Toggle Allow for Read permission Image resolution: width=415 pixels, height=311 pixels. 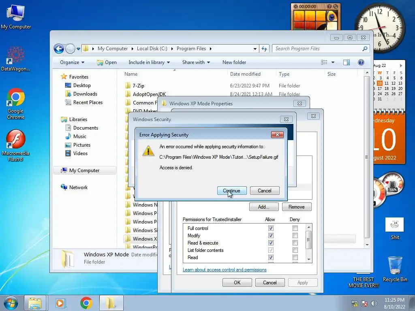click(270, 257)
